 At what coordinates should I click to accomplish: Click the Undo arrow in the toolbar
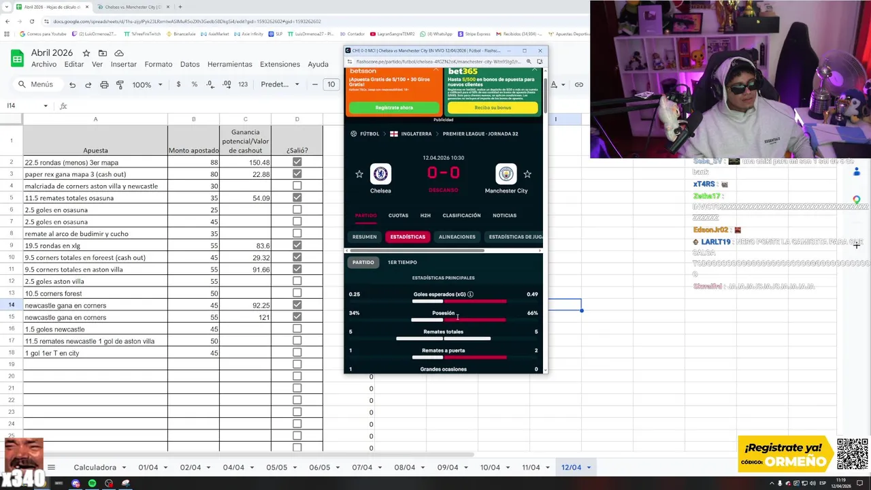(72, 84)
